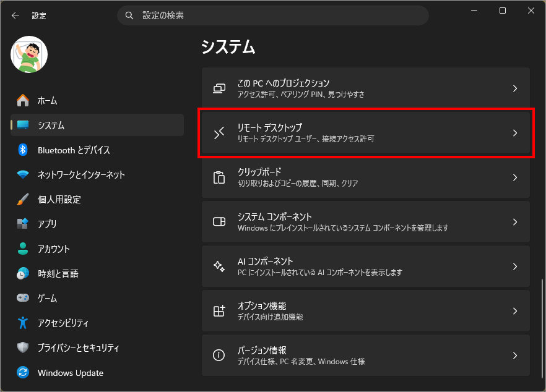Screen dimensions: 546x392
Task: Click the search magnifier icon
Action: coord(129,15)
